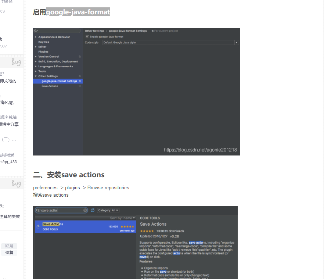Screen dimensions: 324x279
Task: Click the refresh plugin list icon
Action: click(x=93, y=210)
